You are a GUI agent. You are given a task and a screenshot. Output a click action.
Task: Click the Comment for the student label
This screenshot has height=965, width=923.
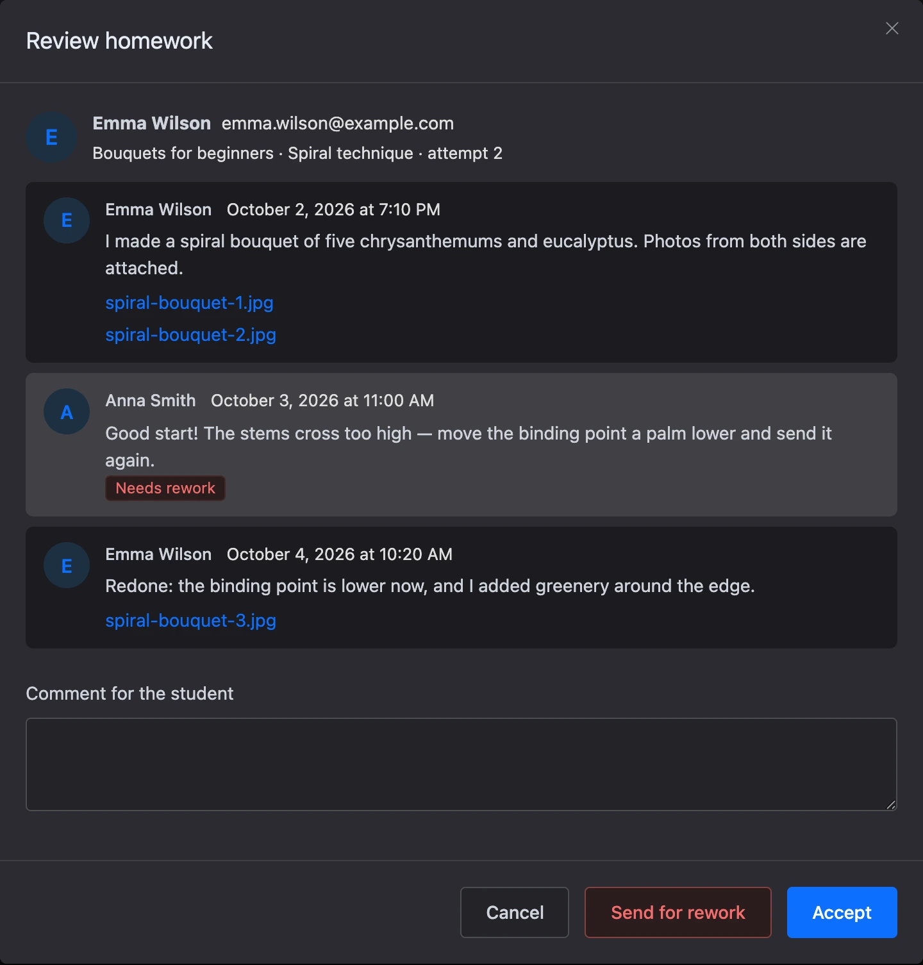(x=129, y=693)
